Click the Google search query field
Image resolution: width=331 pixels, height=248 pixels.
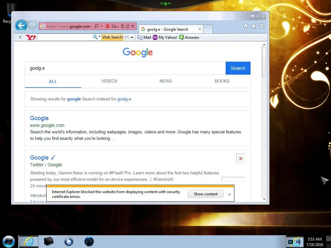pos(125,68)
